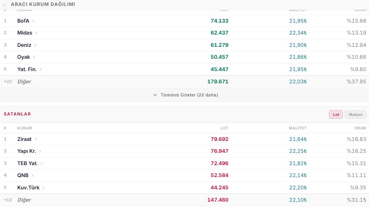
Task: Click TEB Yat. lot value 72.496
Action: (219, 164)
